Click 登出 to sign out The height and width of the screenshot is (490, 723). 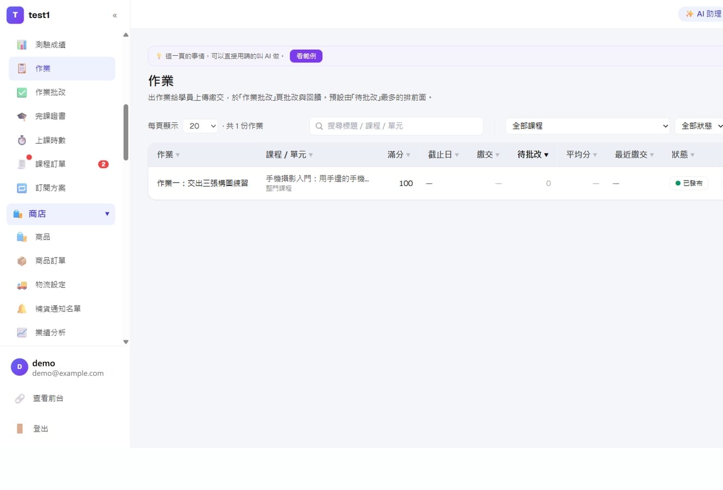(x=41, y=429)
